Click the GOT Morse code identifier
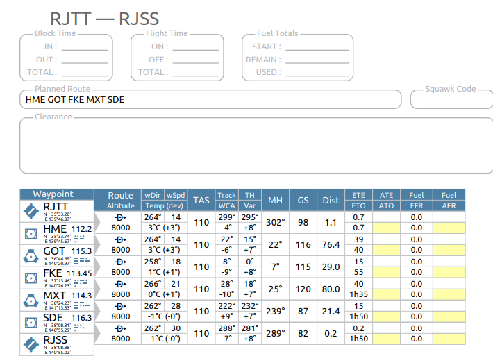The width and height of the screenshot is (493, 363). pos(82,260)
